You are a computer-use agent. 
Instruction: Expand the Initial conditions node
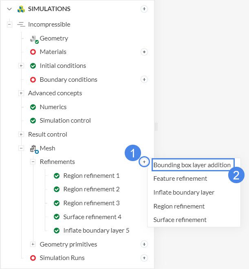coord(21,66)
